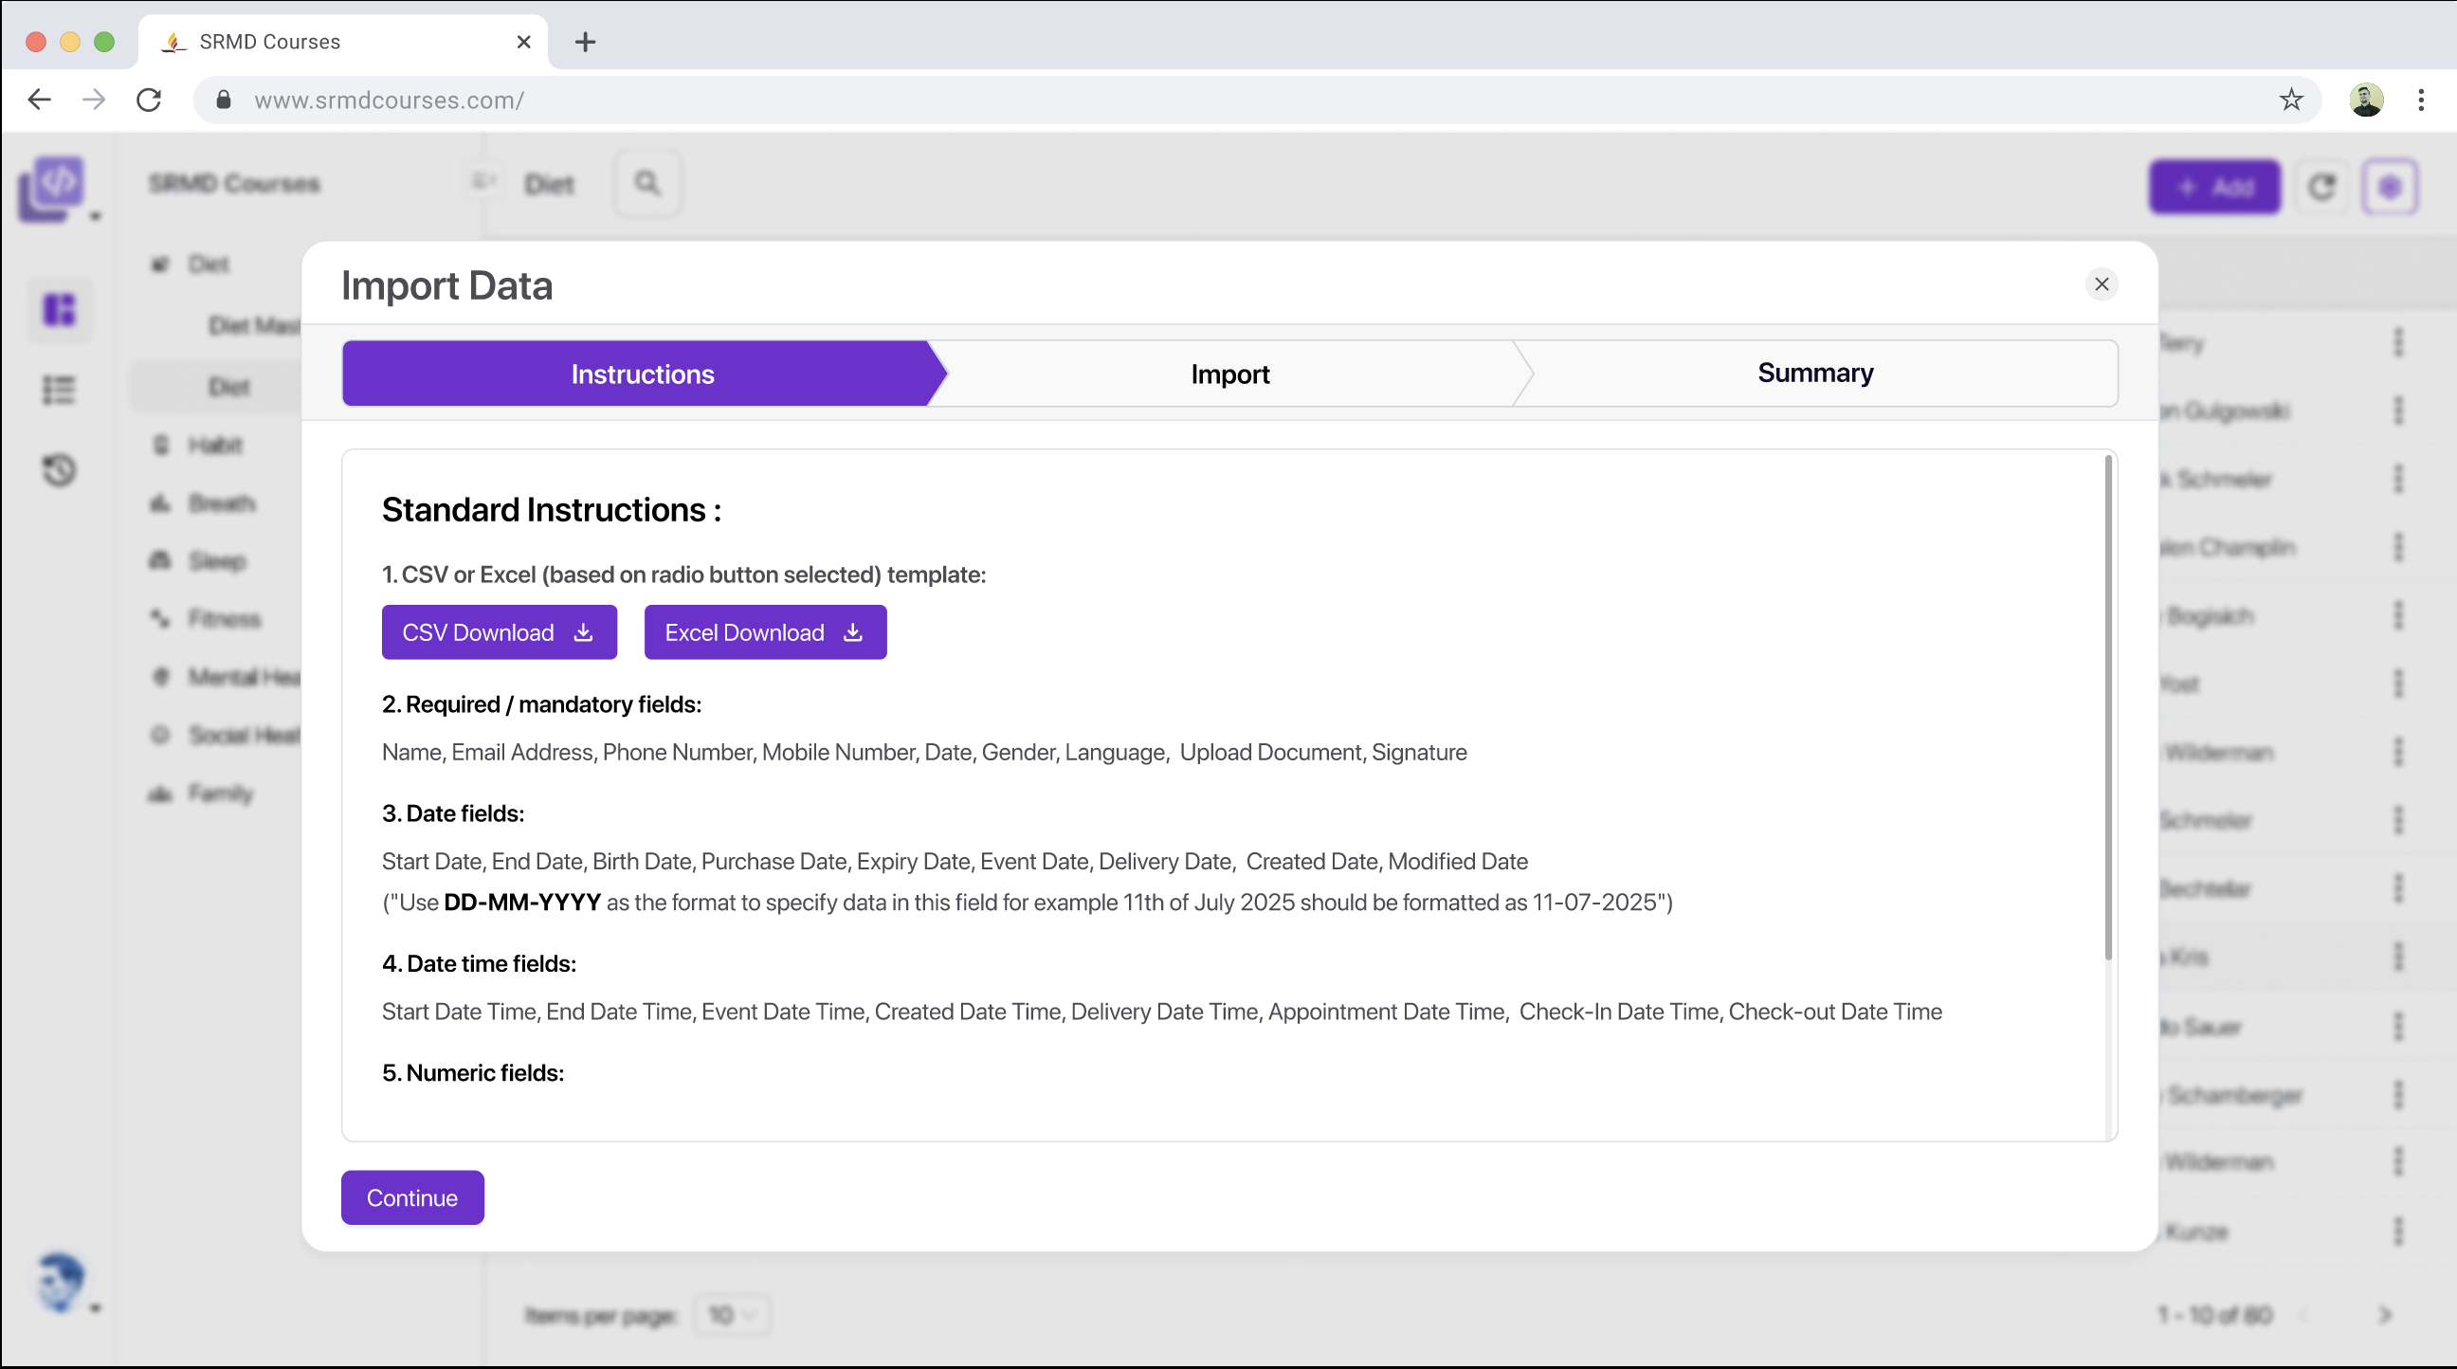Click the CSV Download button
2457x1369 pixels.
[499, 632]
